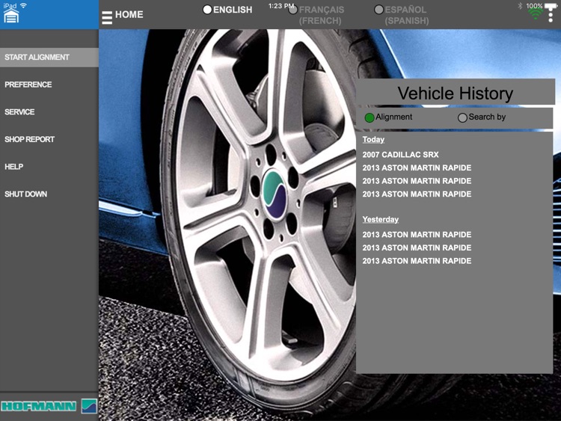
Task: Select the Search by radio option
Action: tap(482, 117)
